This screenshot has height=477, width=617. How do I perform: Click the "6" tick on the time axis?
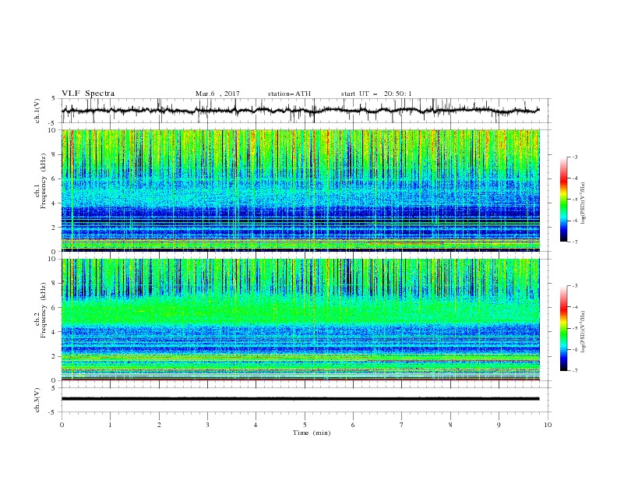click(353, 425)
